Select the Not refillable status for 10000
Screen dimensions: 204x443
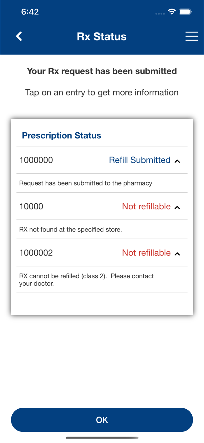point(146,206)
